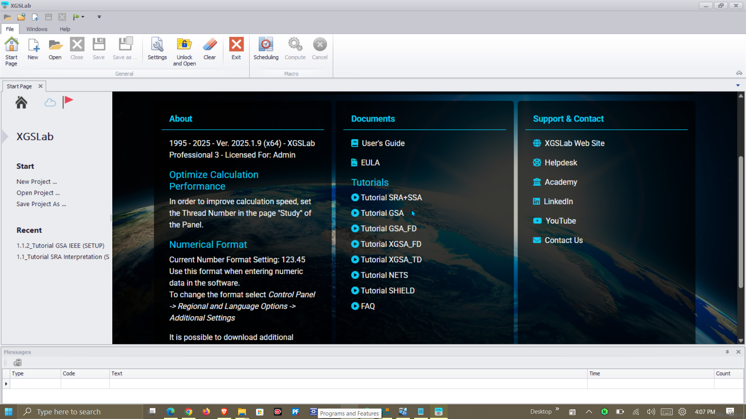Click Unlock and Open ribbon button
The height and width of the screenshot is (419, 746).
185,51
